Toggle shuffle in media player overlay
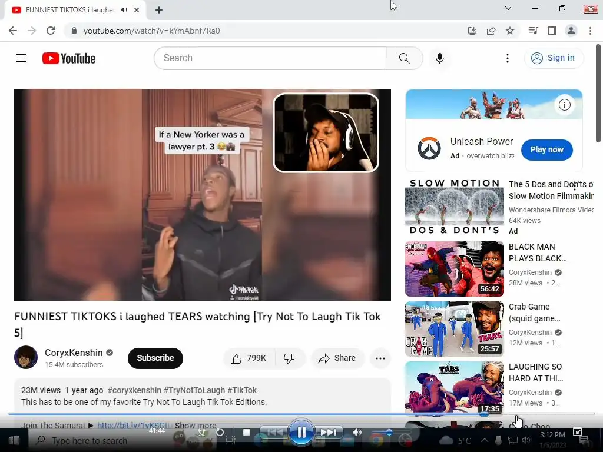The height and width of the screenshot is (452, 603). 201,433
